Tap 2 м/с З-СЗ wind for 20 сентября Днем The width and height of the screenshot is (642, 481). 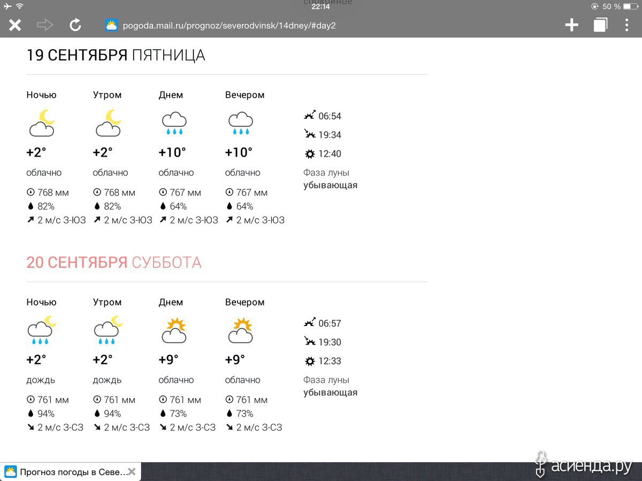(x=193, y=428)
